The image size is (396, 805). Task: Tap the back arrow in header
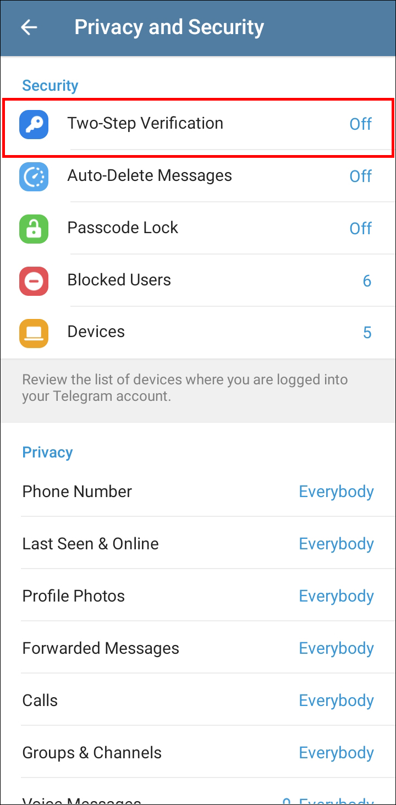[x=29, y=27]
